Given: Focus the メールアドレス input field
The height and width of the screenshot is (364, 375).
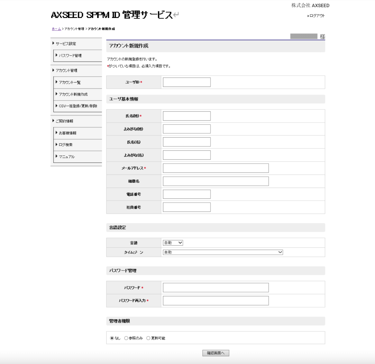Looking at the screenshot, I should [x=216, y=168].
